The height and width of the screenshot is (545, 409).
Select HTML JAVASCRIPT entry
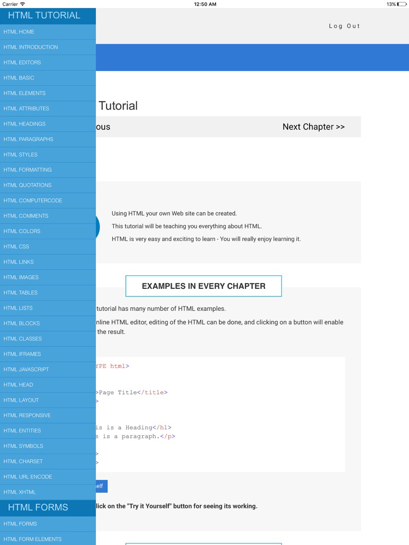[48, 369]
